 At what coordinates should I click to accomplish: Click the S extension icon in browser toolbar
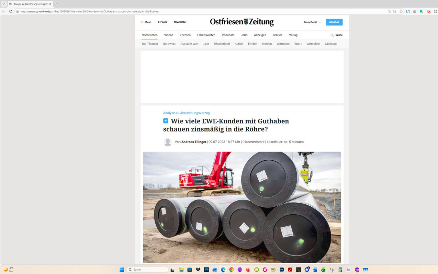408,11
